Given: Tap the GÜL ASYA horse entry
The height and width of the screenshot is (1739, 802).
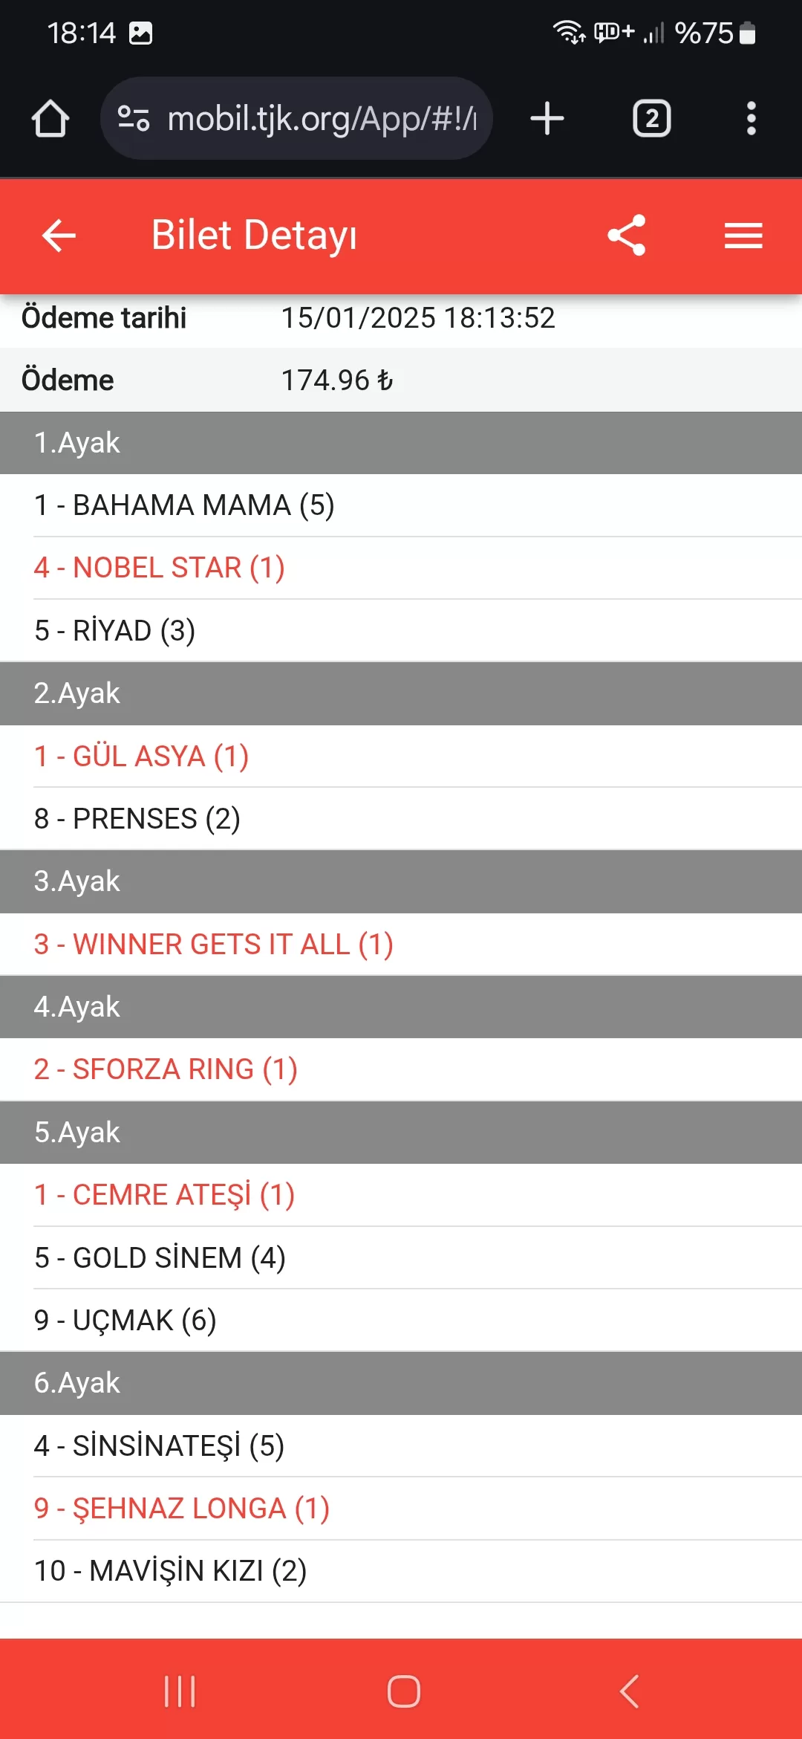Looking at the screenshot, I should tap(142, 757).
